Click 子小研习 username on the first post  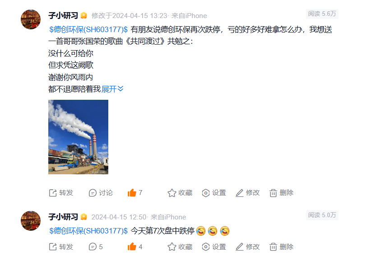63,15
